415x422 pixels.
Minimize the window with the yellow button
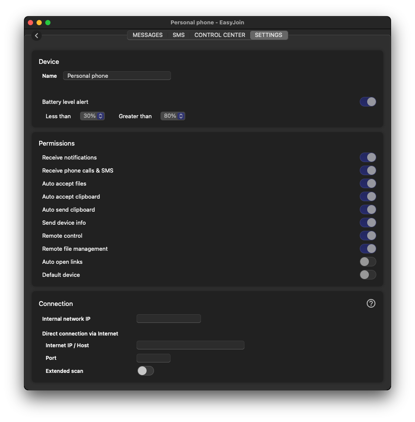coord(39,23)
